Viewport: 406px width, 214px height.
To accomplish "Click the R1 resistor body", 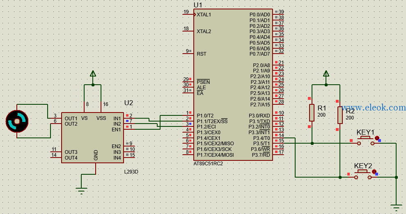I will [312, 113].
